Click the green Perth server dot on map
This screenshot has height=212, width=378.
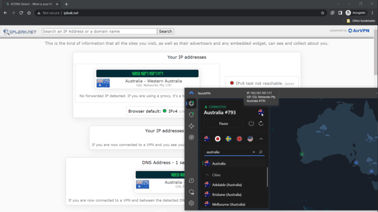[302, 154]
